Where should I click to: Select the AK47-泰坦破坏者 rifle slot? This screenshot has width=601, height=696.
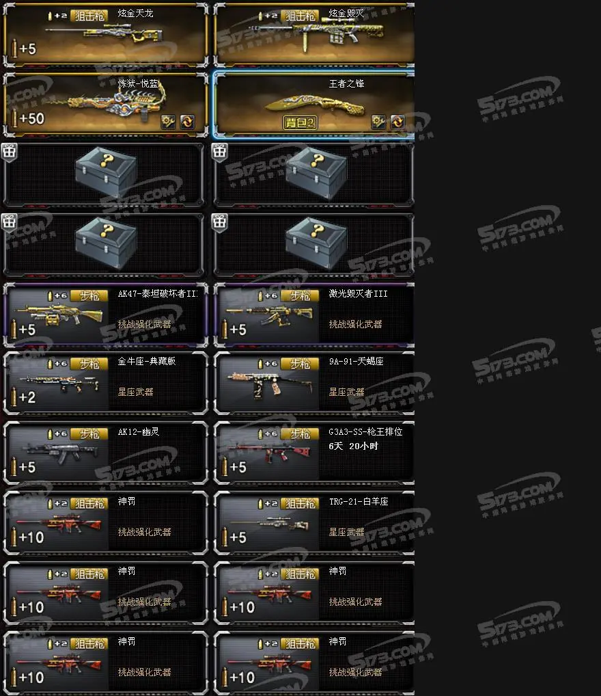click(x=106, y=314)
